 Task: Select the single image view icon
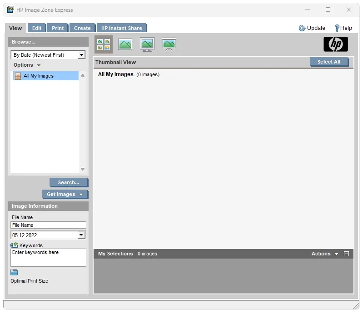(125, 44)
